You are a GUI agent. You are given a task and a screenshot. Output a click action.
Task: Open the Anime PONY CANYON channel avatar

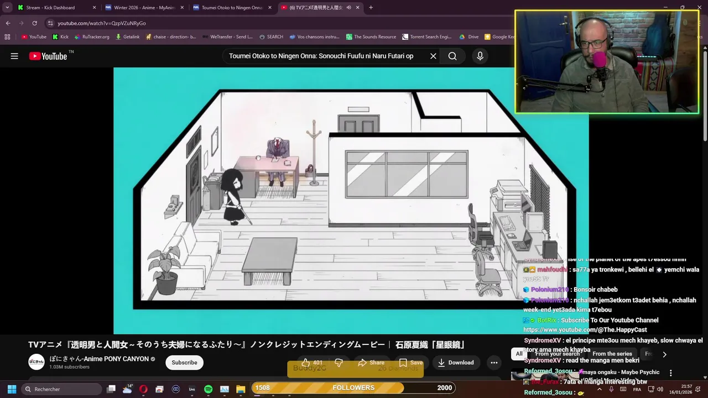pos(37,362)
